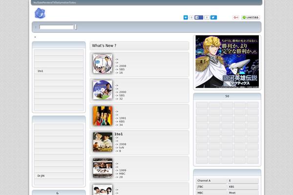This screenshot has height=195, width=293.
Task: Click the '-> 1991' year text
Action: point(120,118)
